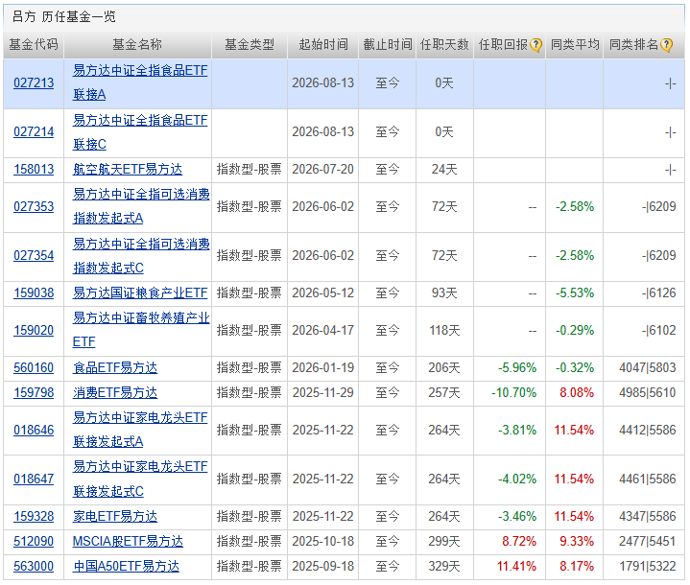Open fund code link 027354

34,255
